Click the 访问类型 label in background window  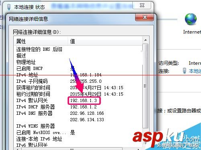(168, 63)
